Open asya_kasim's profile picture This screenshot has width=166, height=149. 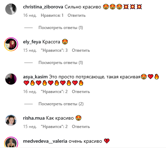pos(11,79)
